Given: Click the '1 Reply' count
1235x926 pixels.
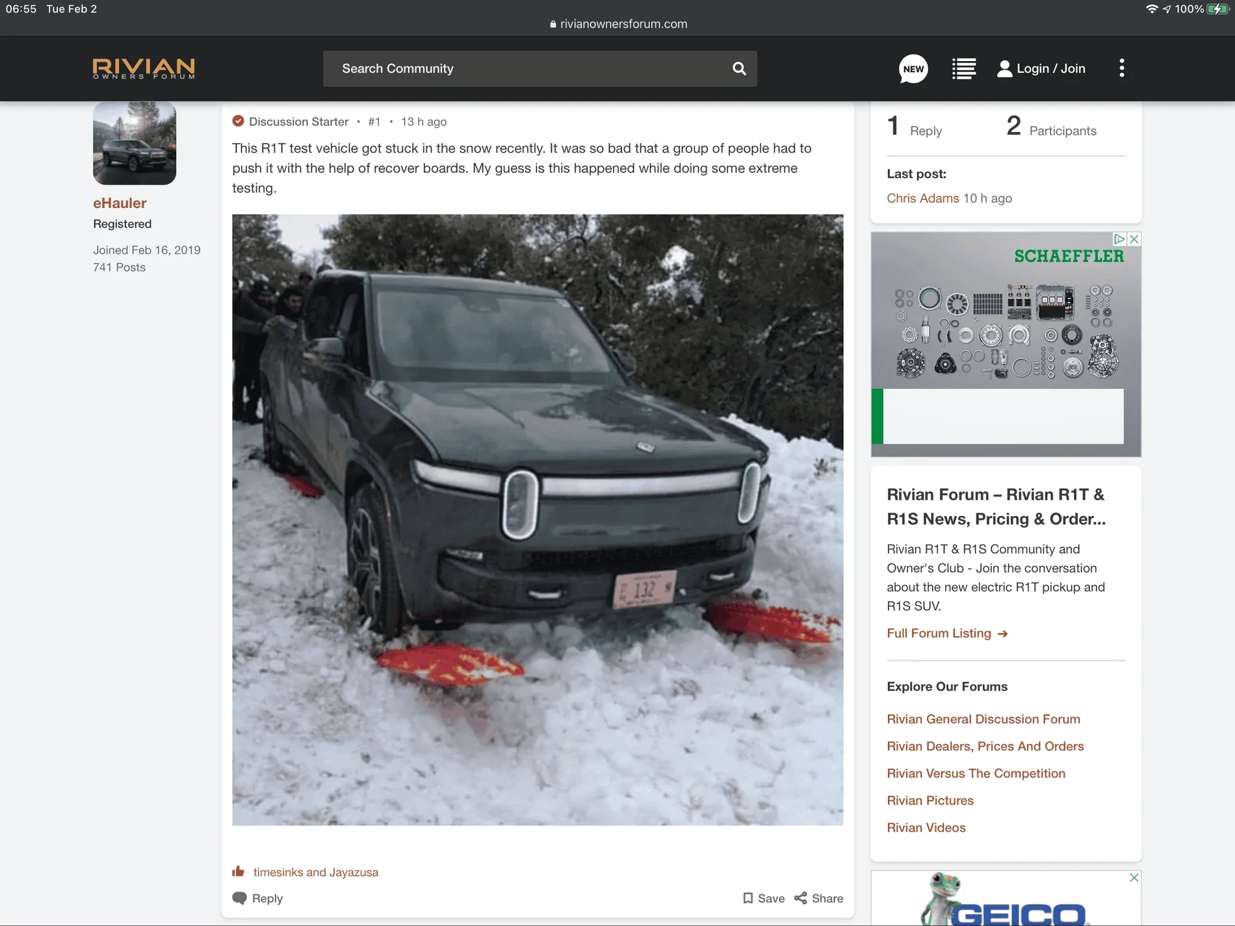Looking at the screenshot, I should 915,127.
